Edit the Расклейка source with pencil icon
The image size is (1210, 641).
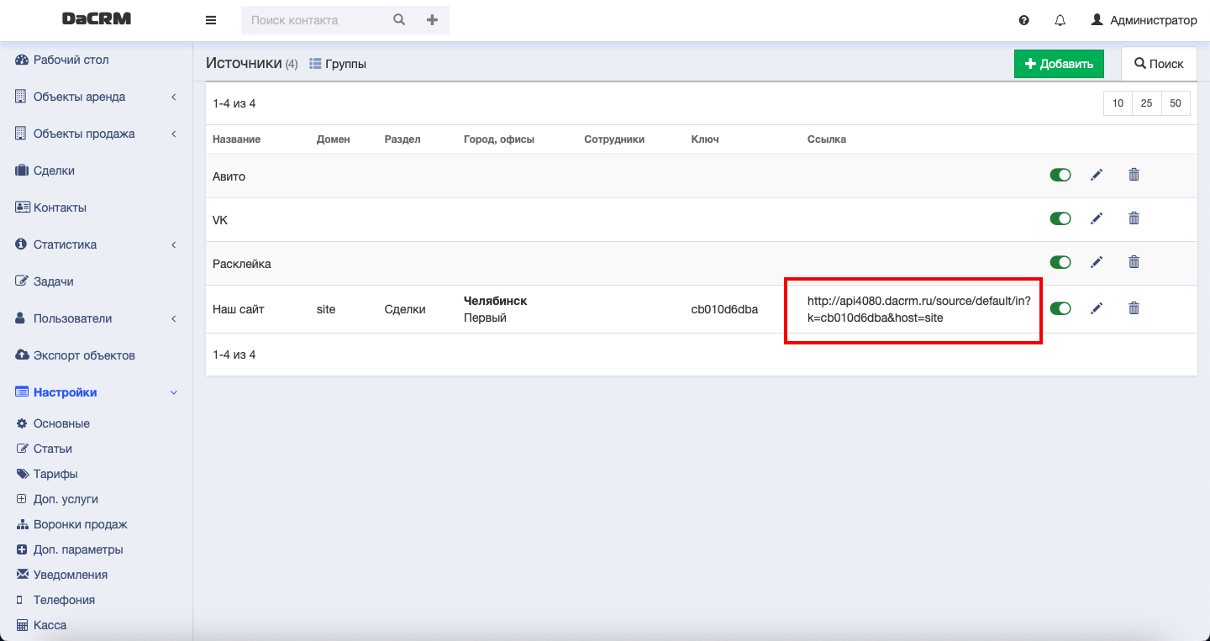1096,262
